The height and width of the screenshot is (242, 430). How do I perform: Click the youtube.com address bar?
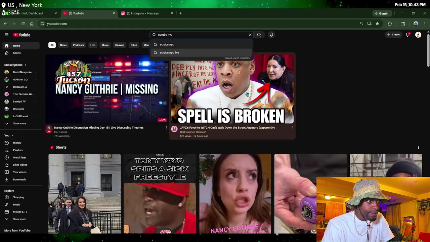(198, 24)
